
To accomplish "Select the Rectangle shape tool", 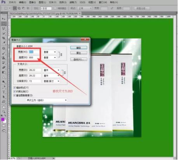I will [x=3, y=102].
